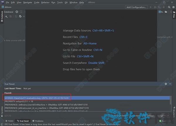Open the Navigate menu

click(28, 2)
